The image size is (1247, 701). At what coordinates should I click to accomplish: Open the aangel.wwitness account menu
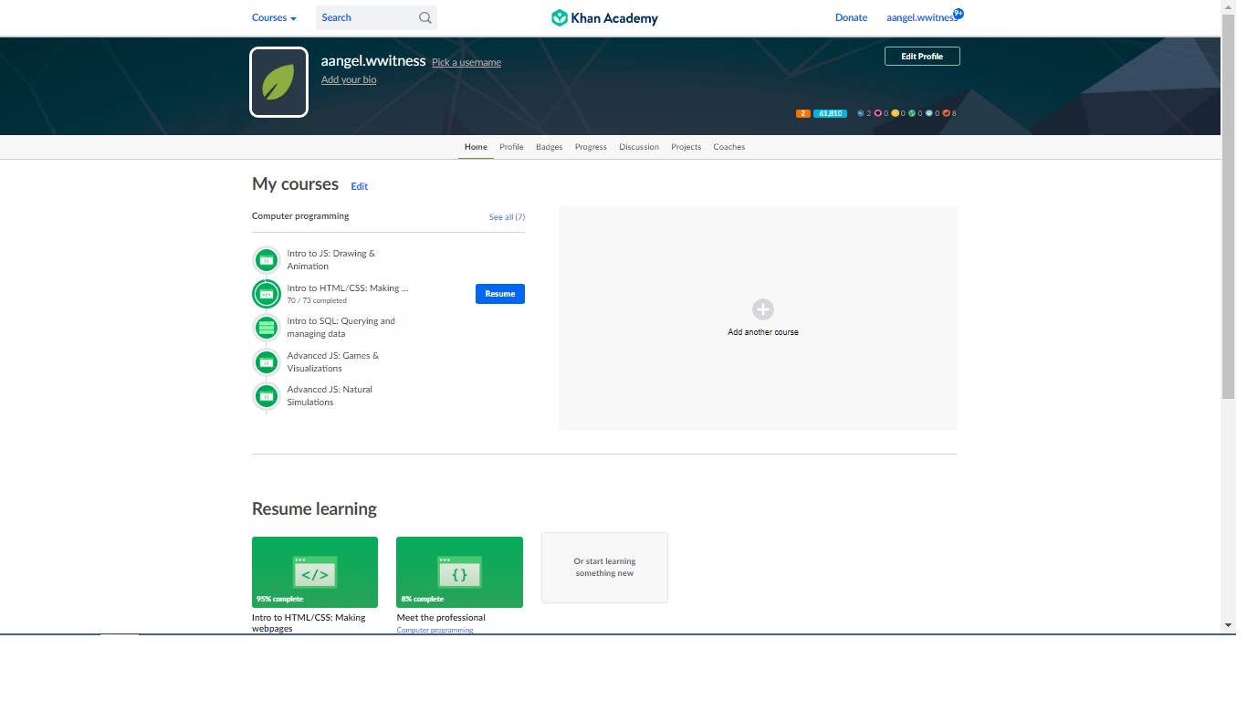(921, 17)
